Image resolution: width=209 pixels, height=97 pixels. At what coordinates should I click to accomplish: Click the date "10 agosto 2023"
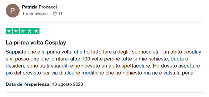[67, 84]
